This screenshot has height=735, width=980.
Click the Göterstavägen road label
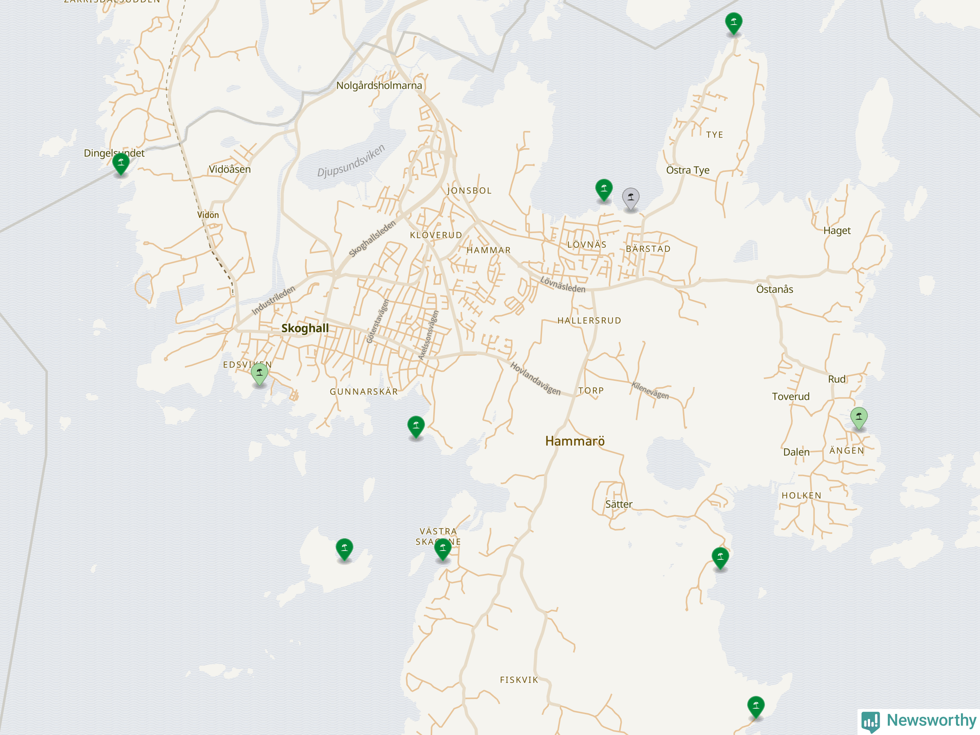coord(377,321)
